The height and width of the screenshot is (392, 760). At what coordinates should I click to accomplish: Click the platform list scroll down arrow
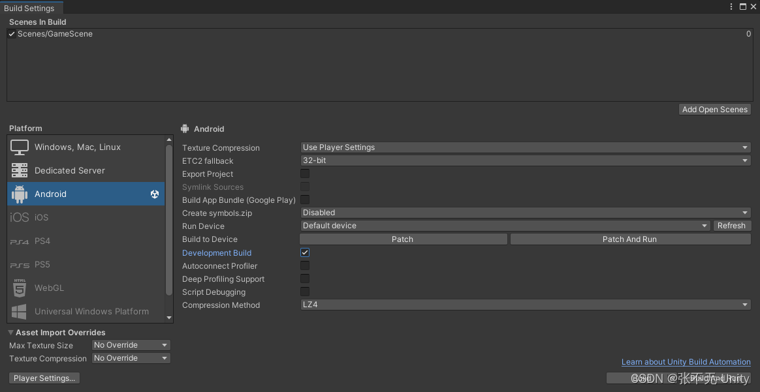(x=168, y=318)
